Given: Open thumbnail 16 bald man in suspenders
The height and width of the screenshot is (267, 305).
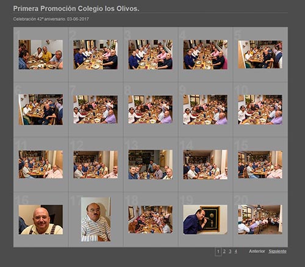Looking at the screenshot, I should (x=41, y=219).
